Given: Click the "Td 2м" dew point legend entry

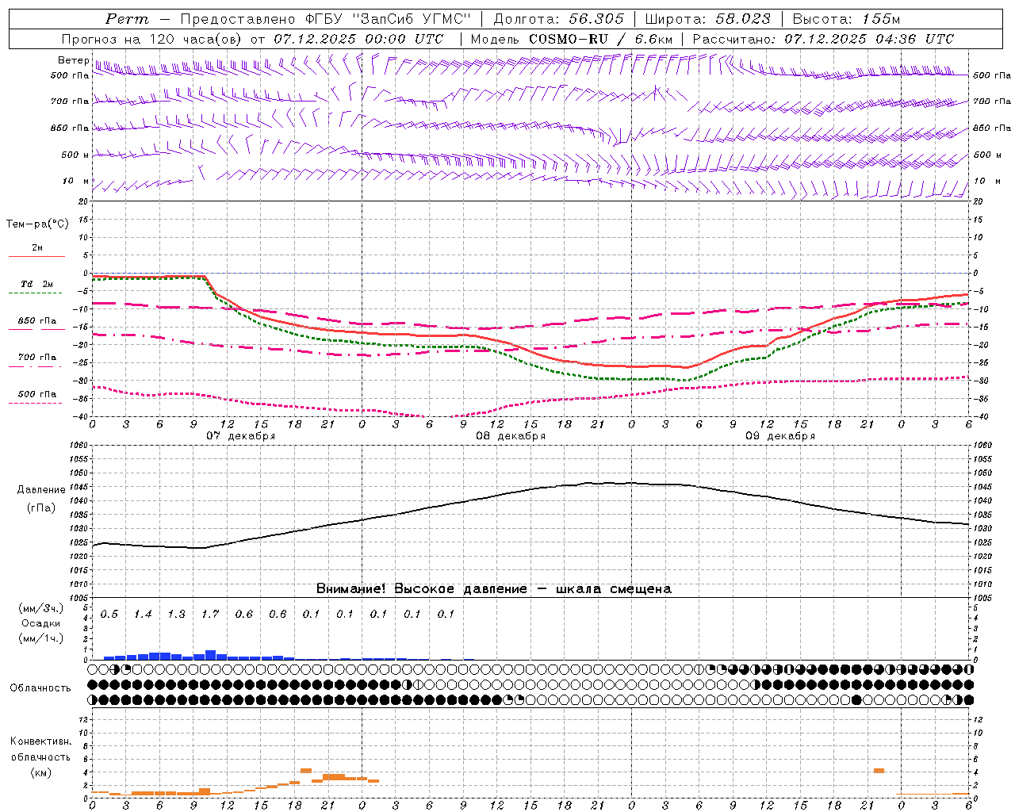Looking at the screenshot, I should tap(36, 284).
